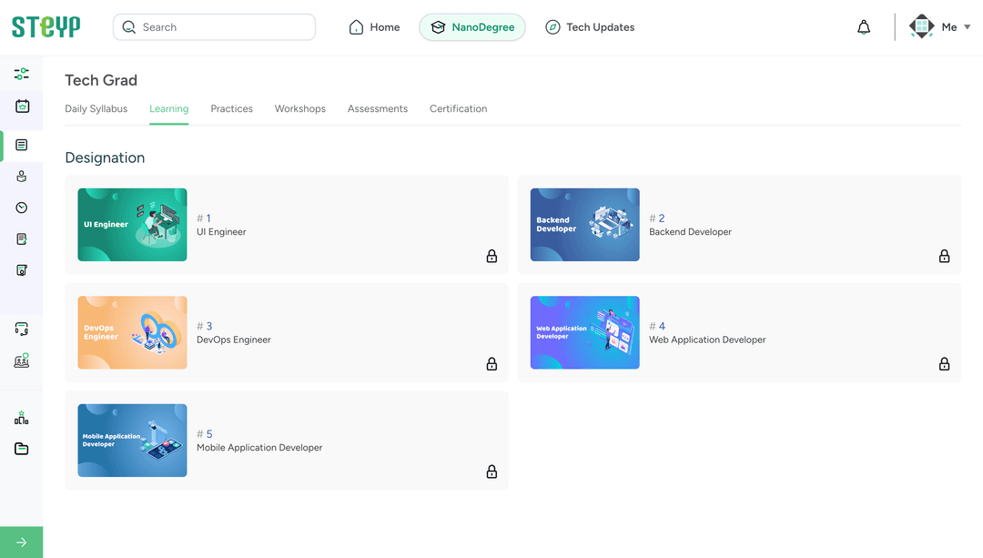Go to Home in top navigation
The height and width of the screenshot is (558, 983).
tap(375, 27)
